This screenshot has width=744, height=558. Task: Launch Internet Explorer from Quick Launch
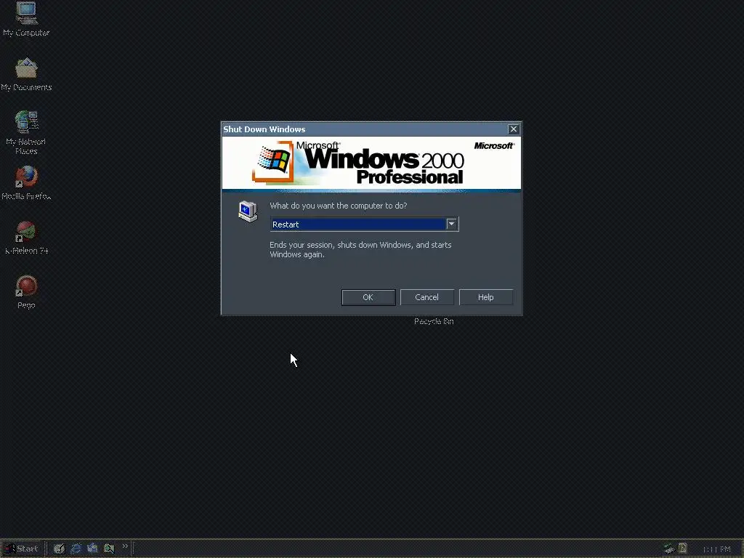click(76, 549)
